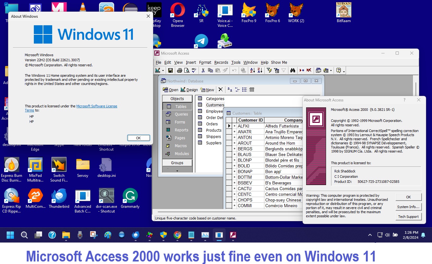Click the Print icon in Access toolbar
This screenshot has width=432, height=264.
click(180, 70)
